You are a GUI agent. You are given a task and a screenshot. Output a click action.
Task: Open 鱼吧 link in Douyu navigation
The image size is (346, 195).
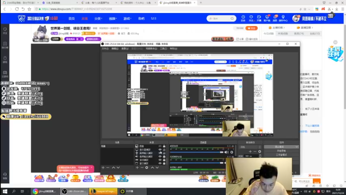[x=141, y=19]
